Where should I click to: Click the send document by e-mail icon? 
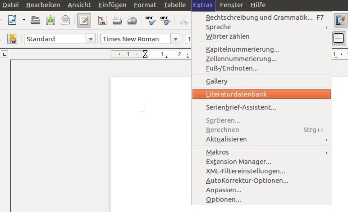[x=65, y=20]
